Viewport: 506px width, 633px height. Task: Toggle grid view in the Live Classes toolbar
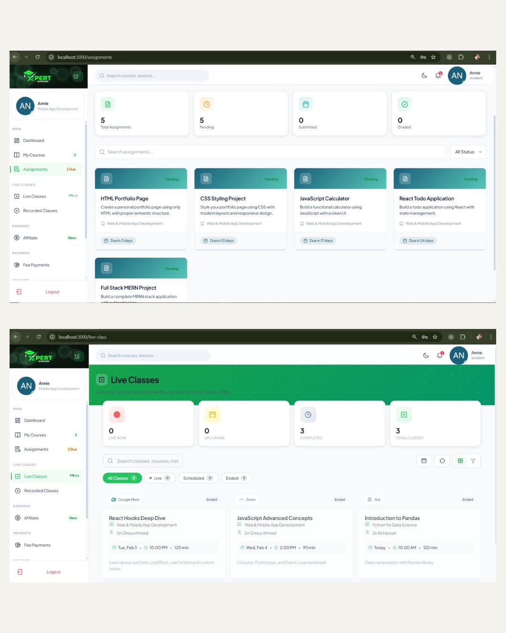click(460, 461)
